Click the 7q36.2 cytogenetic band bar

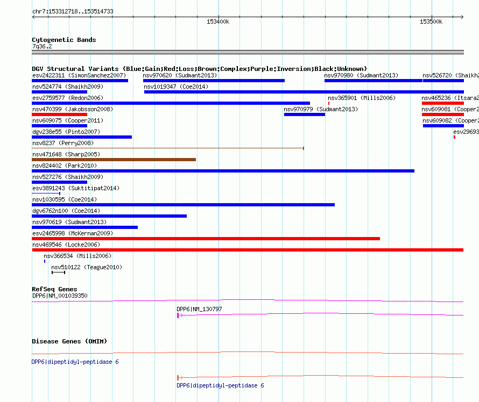pyautogui.click(x=248, y=52)
